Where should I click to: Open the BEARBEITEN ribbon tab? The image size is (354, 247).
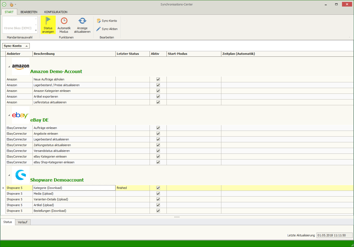(x=29, y=12)
